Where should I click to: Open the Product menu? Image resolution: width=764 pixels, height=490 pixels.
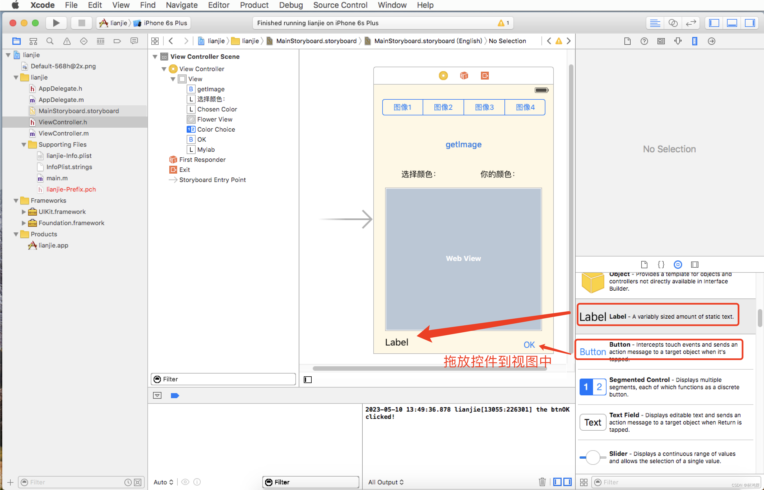pos(254,5)
